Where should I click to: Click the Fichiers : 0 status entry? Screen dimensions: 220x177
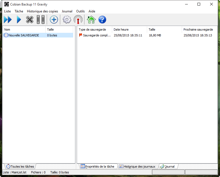38,172
